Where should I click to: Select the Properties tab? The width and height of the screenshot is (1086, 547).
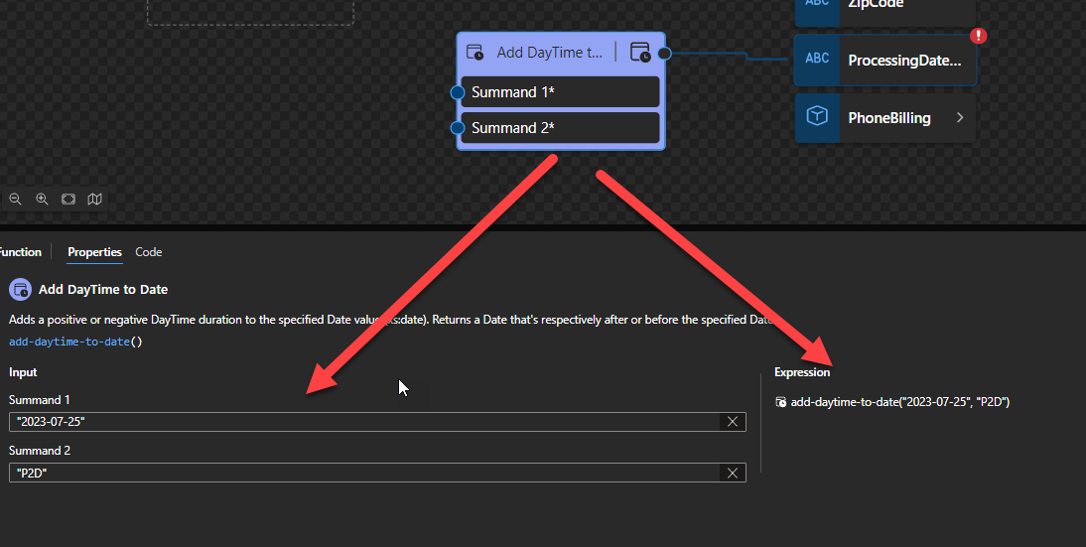coord(94,252)
